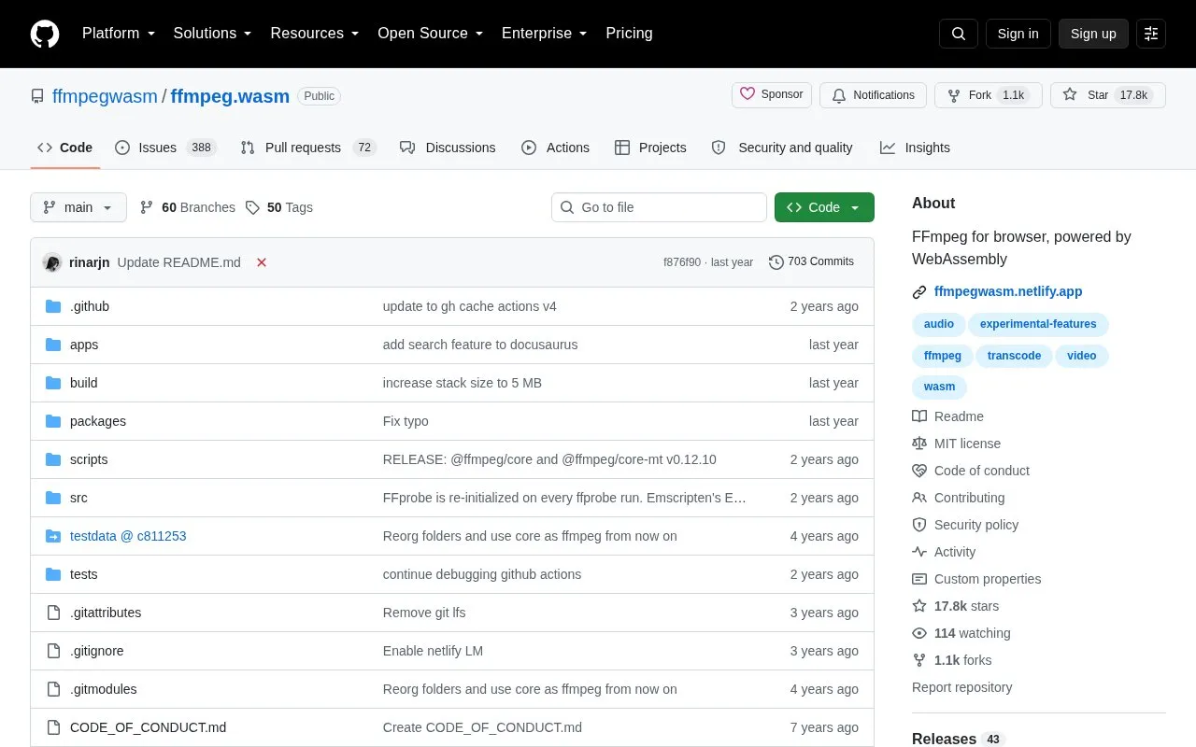Click the tag icon beside 50 Tags
Screen dimensions: 1196x747
(x=252, y=207)
